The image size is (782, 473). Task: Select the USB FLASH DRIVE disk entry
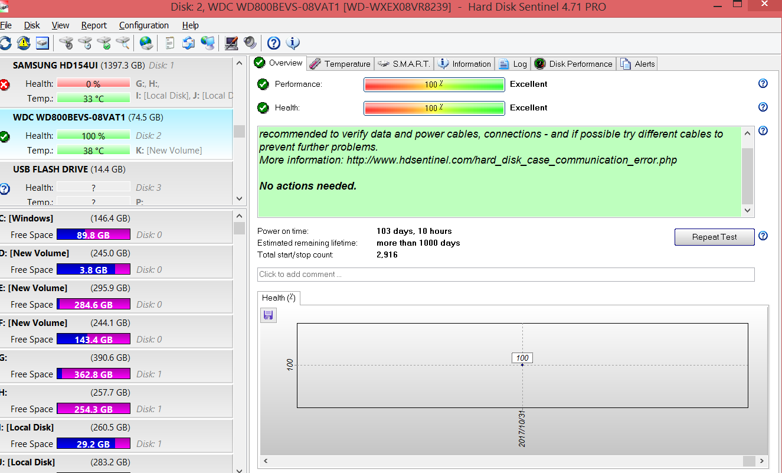click(x=116, y=182)
